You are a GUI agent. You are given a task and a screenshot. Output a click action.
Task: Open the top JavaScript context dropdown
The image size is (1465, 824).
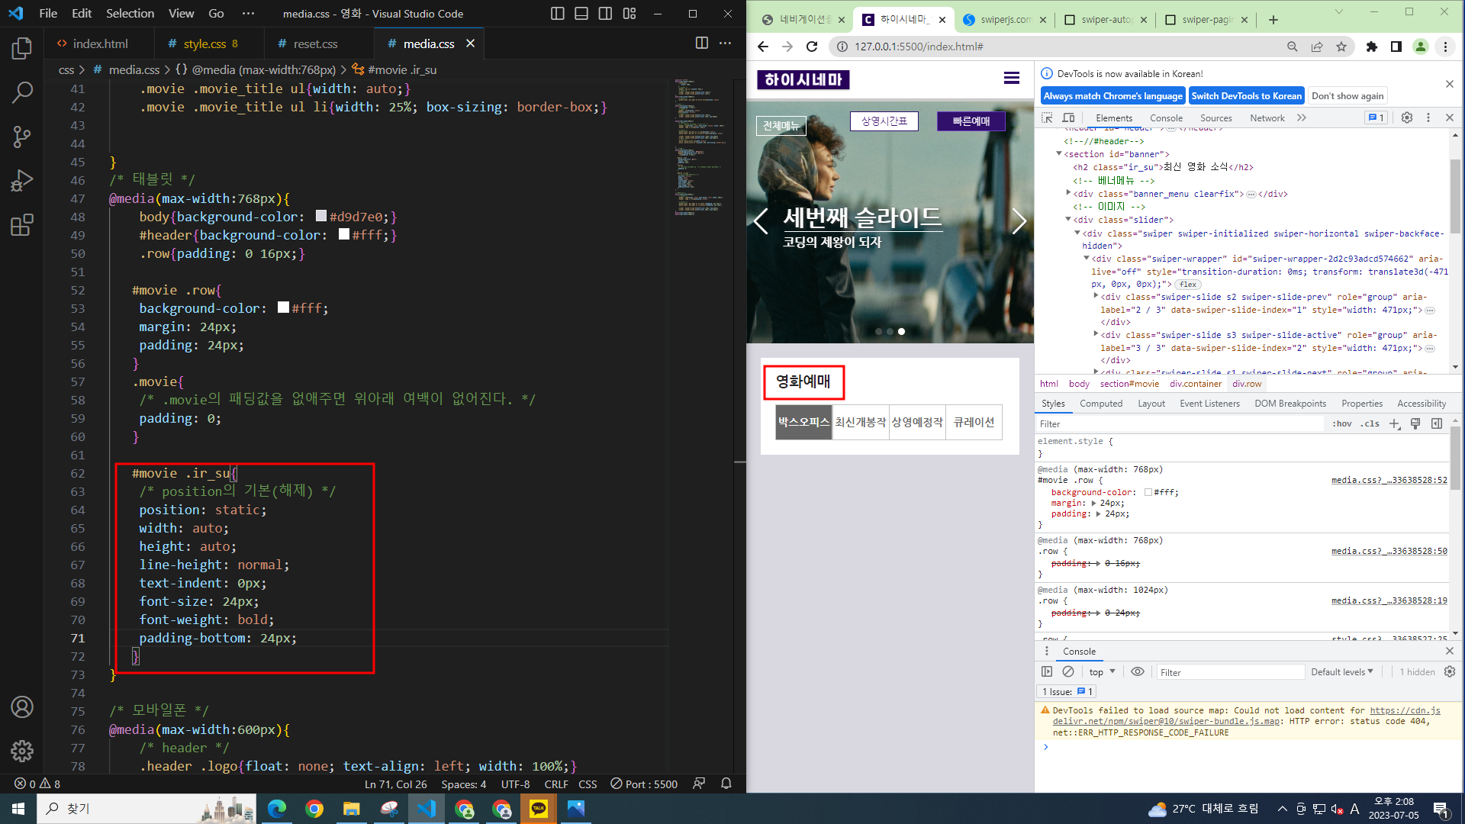[1102, 671]
